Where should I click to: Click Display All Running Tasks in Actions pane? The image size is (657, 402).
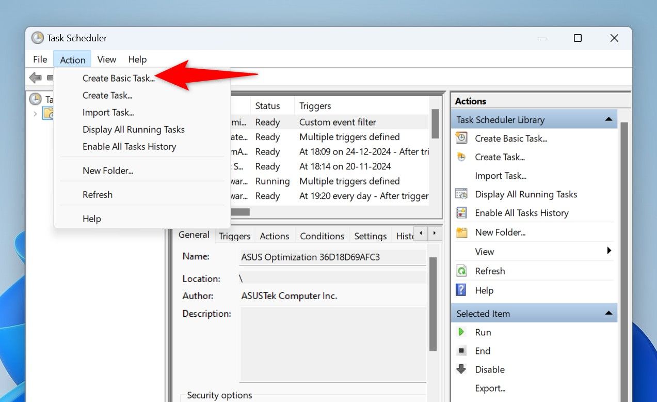526,194
